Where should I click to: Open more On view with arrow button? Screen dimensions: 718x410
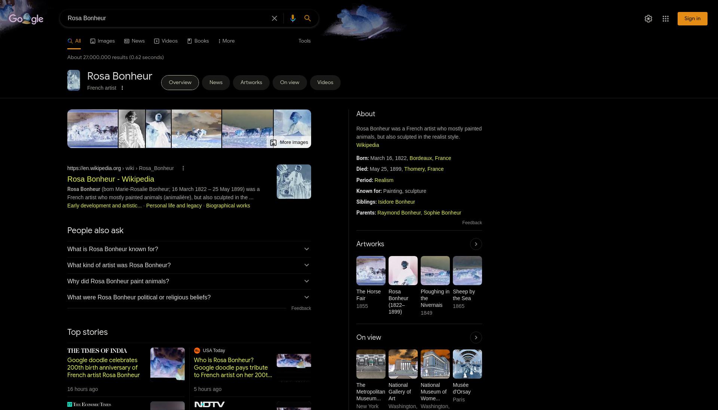click(x=476, y=337)
